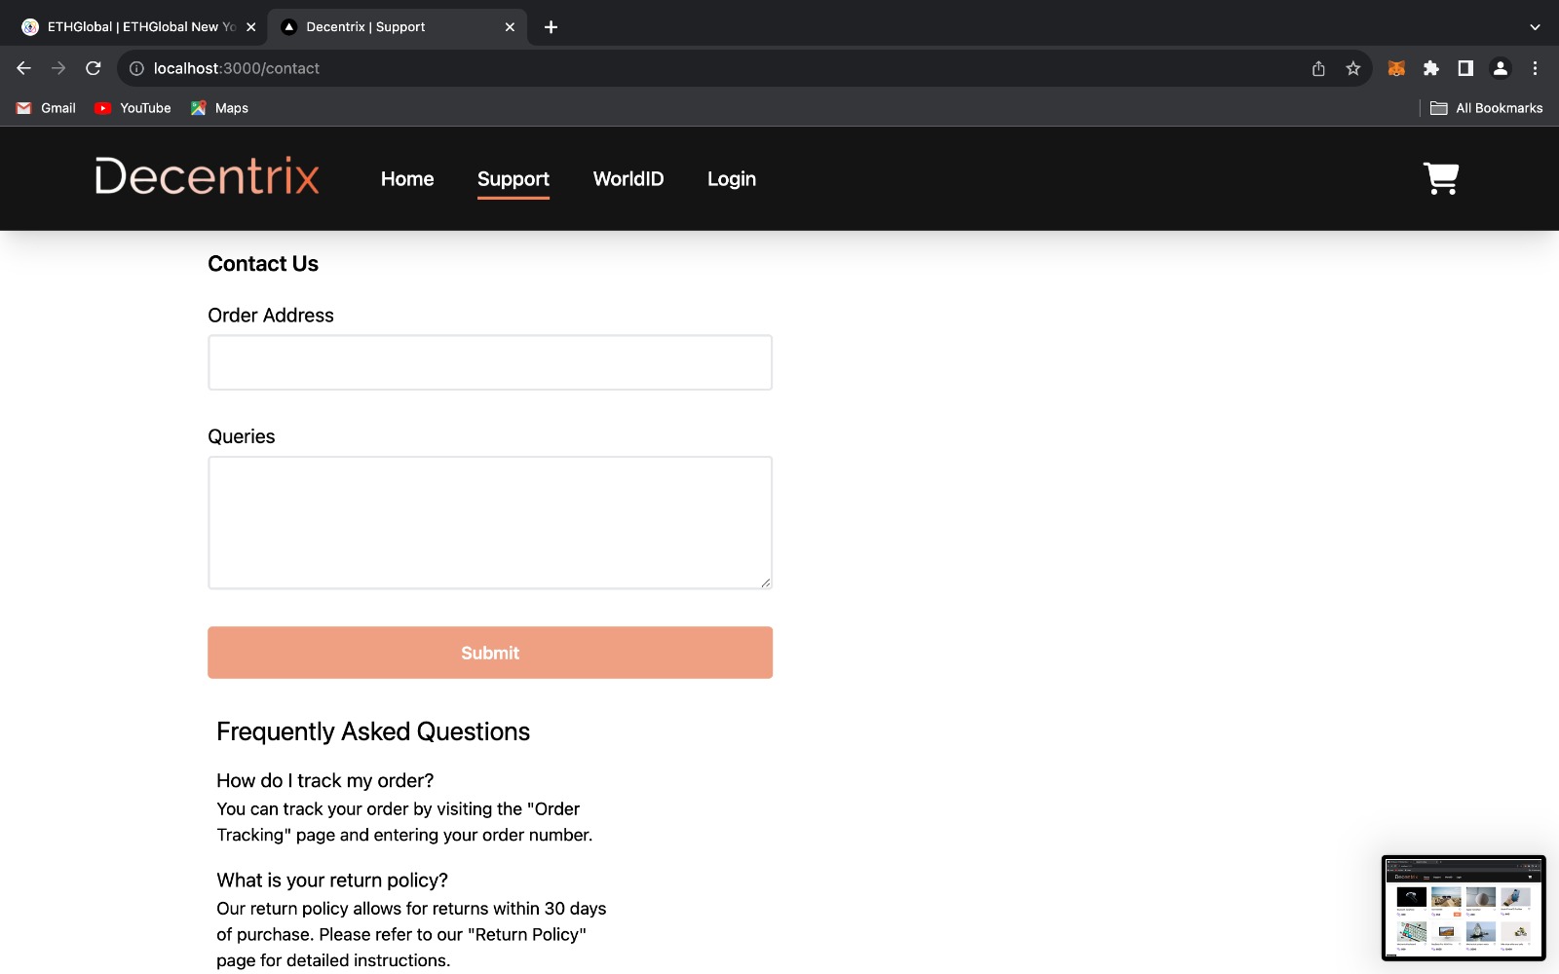
Task: Open the Login nav item
Action: coord(732,179)
